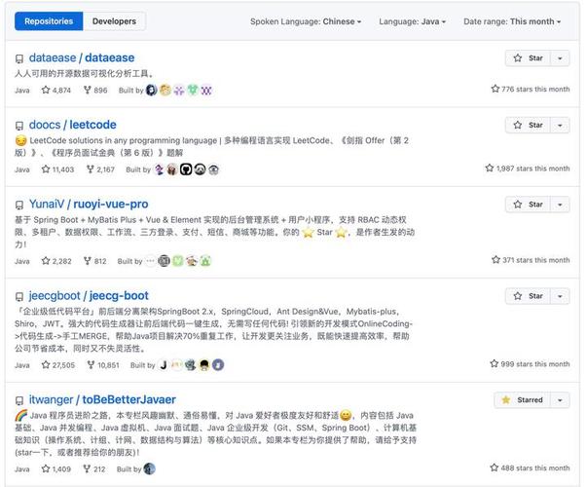This screenshot has width=587, height=487.
Task: Star the doocs leetcode repository
Action: 528,125
